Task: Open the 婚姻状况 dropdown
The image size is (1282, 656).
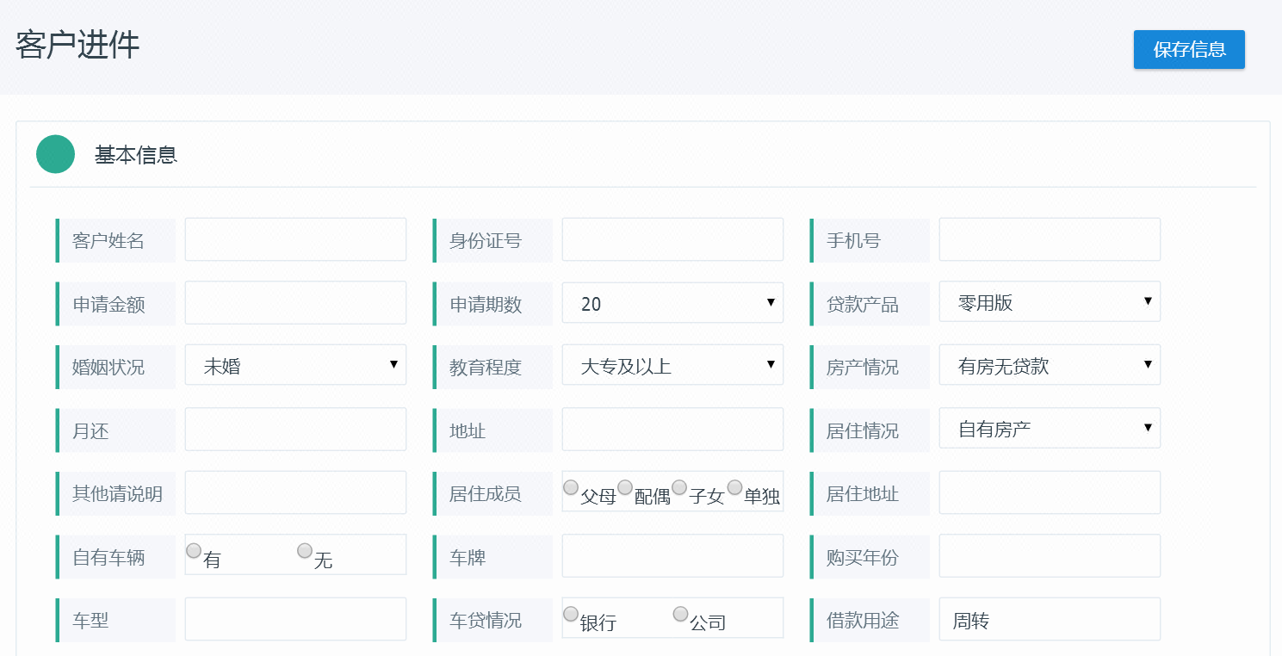Action: point(295,366)
